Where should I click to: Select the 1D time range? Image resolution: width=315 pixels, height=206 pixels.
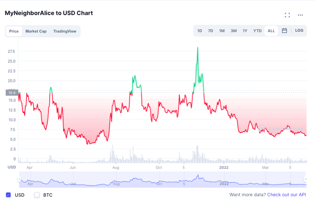pos(199,31)
